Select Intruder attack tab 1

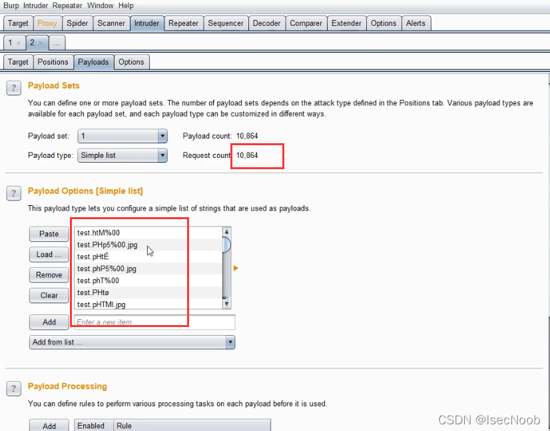click(11, 43)
